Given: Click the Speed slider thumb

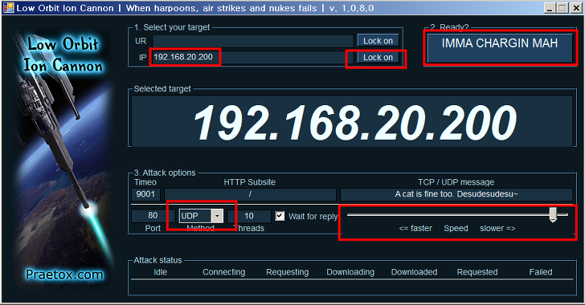Looking at the screenshot, I should click(x=554, y=215).
